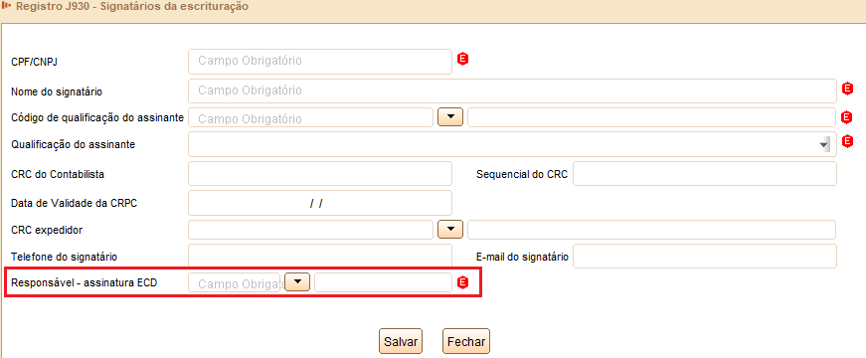This screenshot has height=358, width=866.
Task: Open Código de qualificação do assinante lookup arrow
Action: pyautogui.click(x=450, y=117)
